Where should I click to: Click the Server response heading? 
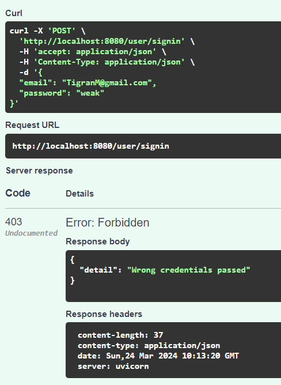[39, 171]
